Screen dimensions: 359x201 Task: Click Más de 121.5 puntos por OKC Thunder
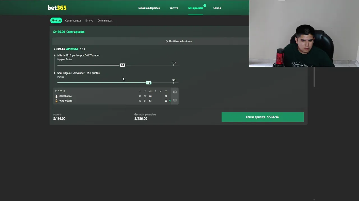coord(78,55)
